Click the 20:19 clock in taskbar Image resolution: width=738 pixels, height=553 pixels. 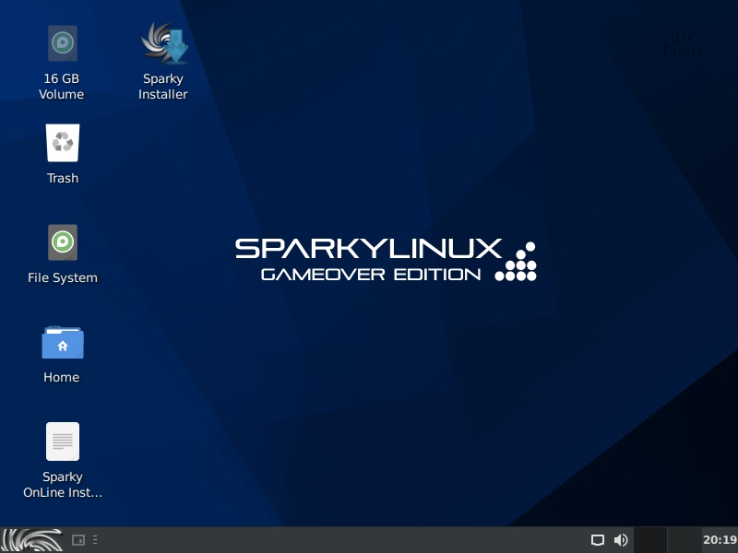pos(720,540)
